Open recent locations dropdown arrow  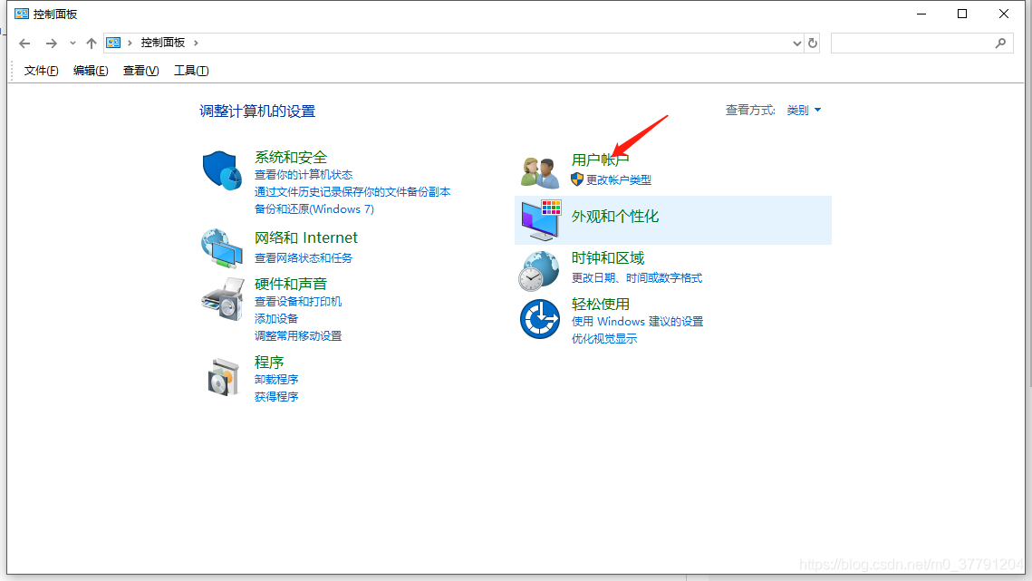pyautogui.click(x=72, y=44)
